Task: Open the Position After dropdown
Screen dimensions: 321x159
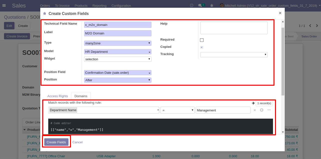Action: 118,80
